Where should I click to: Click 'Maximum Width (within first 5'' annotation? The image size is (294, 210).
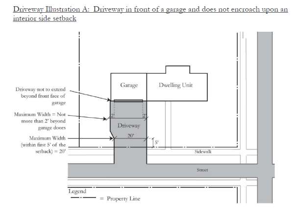(x=43, y=145)
